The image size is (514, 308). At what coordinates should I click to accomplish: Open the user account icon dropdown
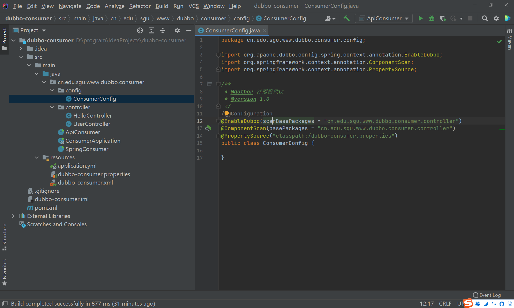tap(330, 18)
